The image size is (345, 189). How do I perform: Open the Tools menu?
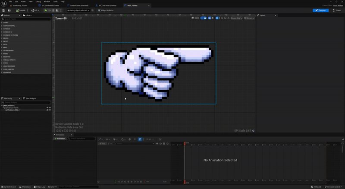click(x=55, y=2)
